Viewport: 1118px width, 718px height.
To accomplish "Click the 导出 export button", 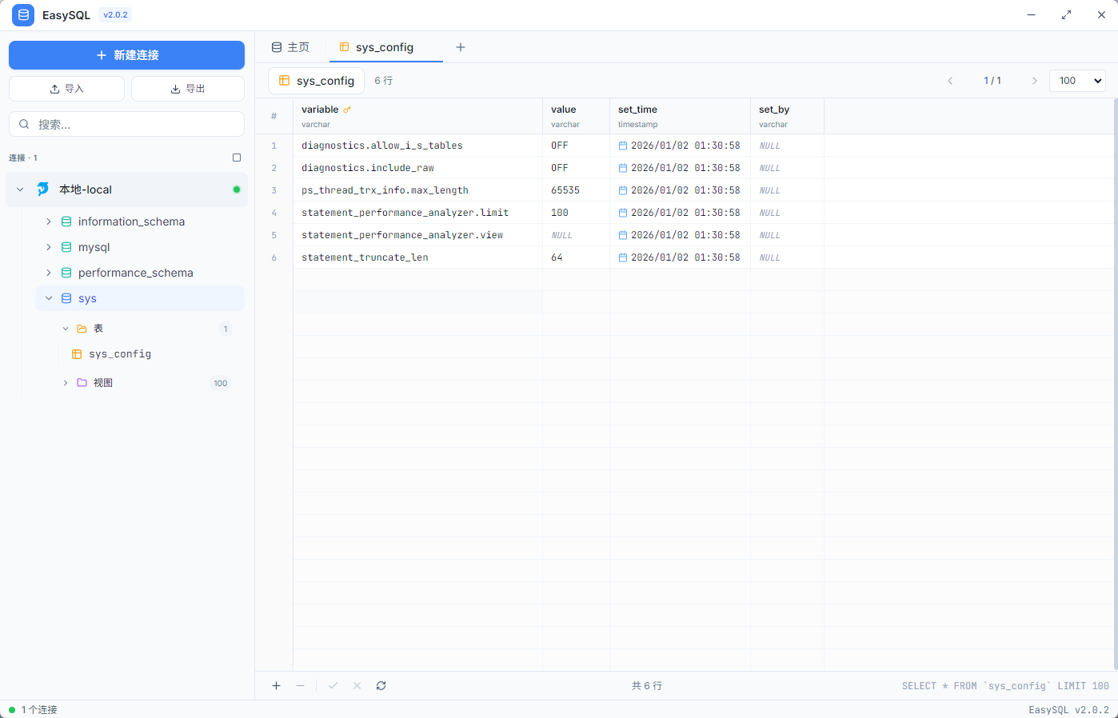I will coord(188,89).
